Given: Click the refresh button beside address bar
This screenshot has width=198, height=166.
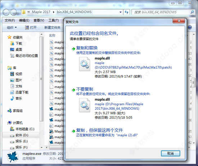Looking at the screenshot, I should click(126, 12).
